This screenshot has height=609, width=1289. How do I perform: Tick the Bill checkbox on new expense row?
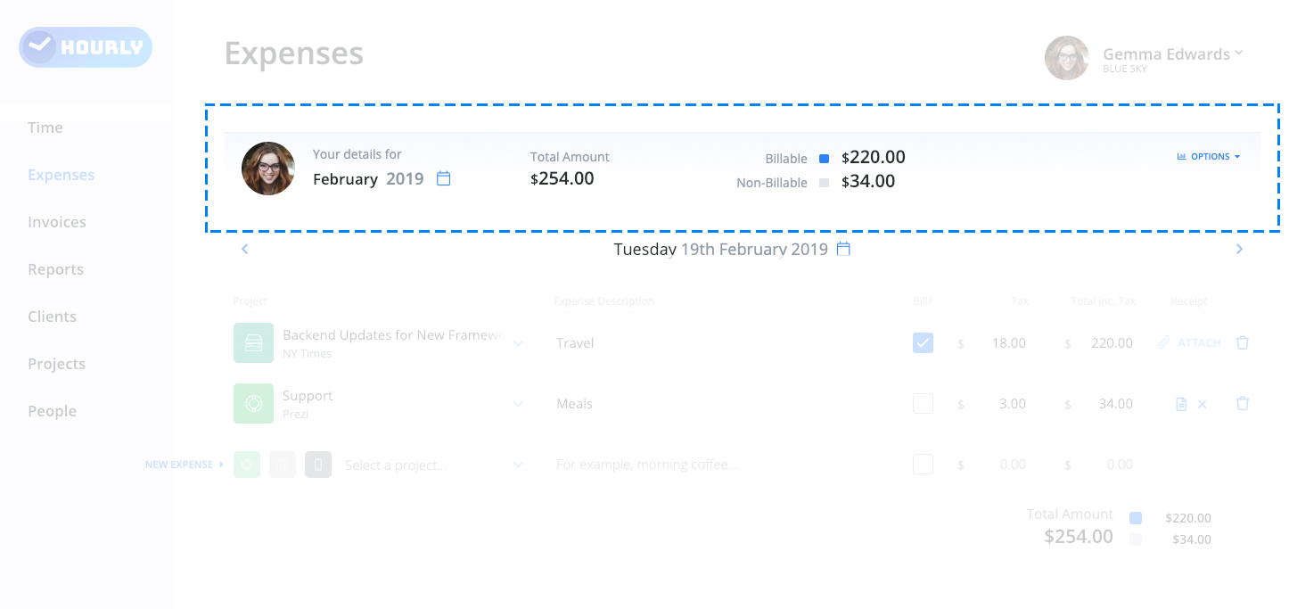(923, 464)
